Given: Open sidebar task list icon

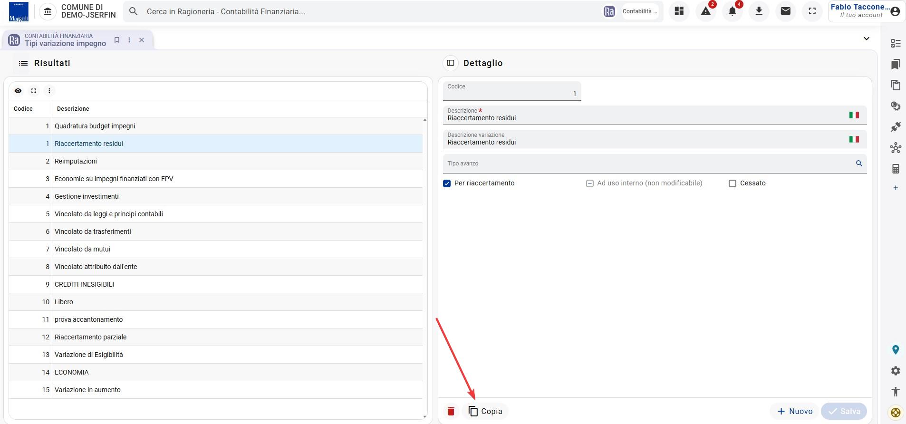Looking at the screenshot, I should tap(896, 43).
